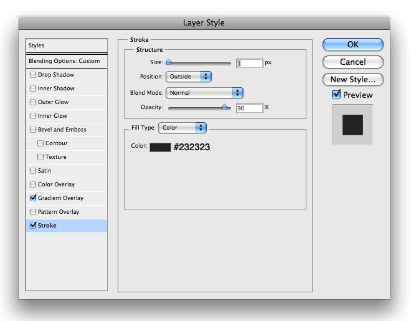Screen dimensions: 411x321
Task: Tick the Satin checkbox
Action: point(33,171)
